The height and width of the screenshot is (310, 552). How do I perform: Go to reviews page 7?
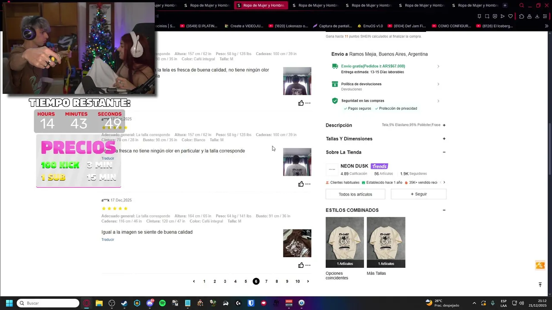267,282
